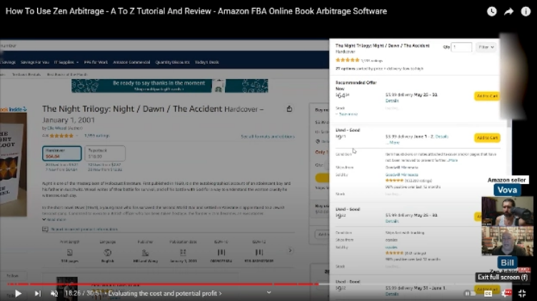
Task: Click the ISBN-10 barcode icon
Action: tap(221, 252)
